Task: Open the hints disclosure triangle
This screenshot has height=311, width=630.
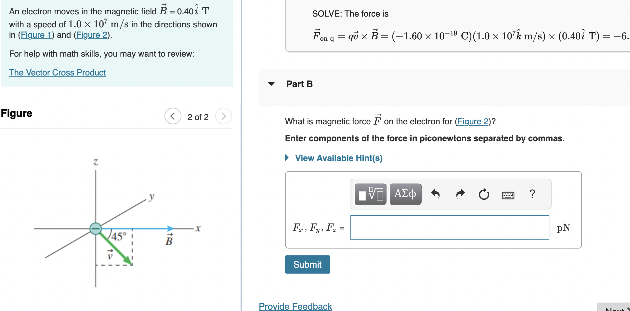Action: pos(286,157)
